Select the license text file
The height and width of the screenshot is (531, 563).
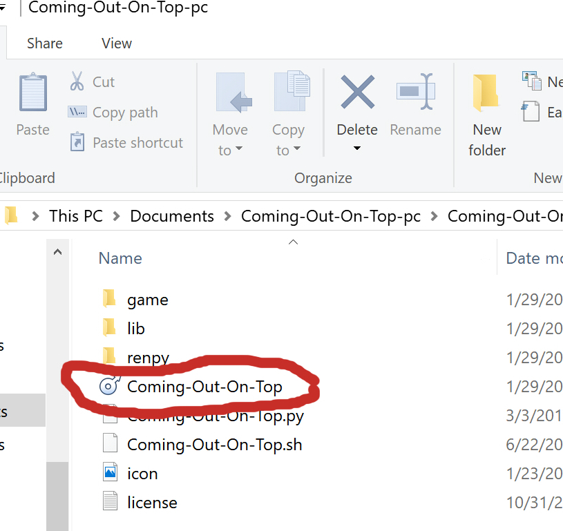(151, 503)
